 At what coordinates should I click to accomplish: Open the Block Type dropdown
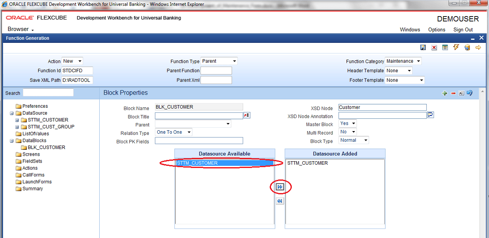(x=354, y=140)
